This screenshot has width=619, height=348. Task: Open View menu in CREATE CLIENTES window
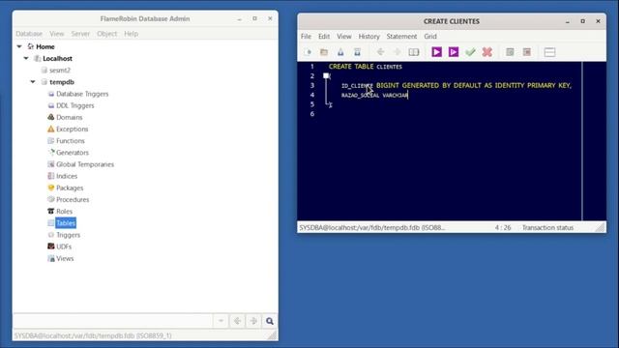coord(344,37)
